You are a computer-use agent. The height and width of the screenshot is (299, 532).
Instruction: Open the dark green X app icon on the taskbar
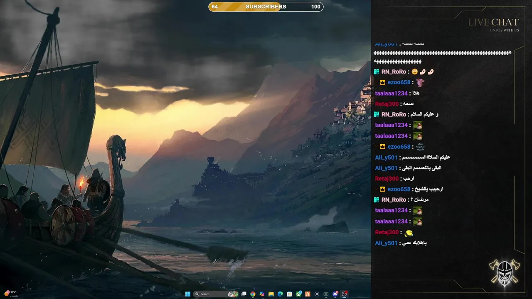(x=326, y=294)
